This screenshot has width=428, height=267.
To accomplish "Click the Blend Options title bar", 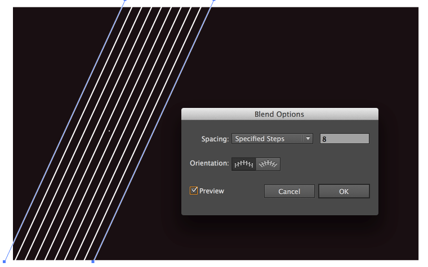I will tap(280, 114).
